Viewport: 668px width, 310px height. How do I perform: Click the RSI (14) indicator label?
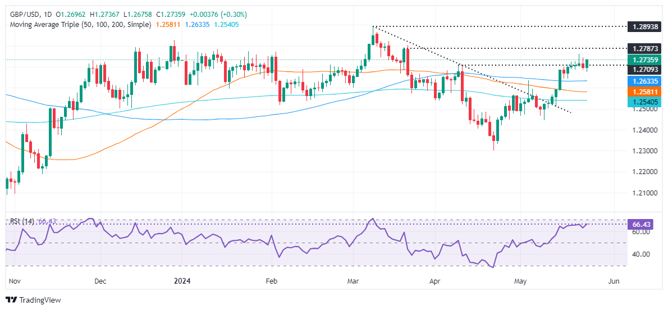21,221
